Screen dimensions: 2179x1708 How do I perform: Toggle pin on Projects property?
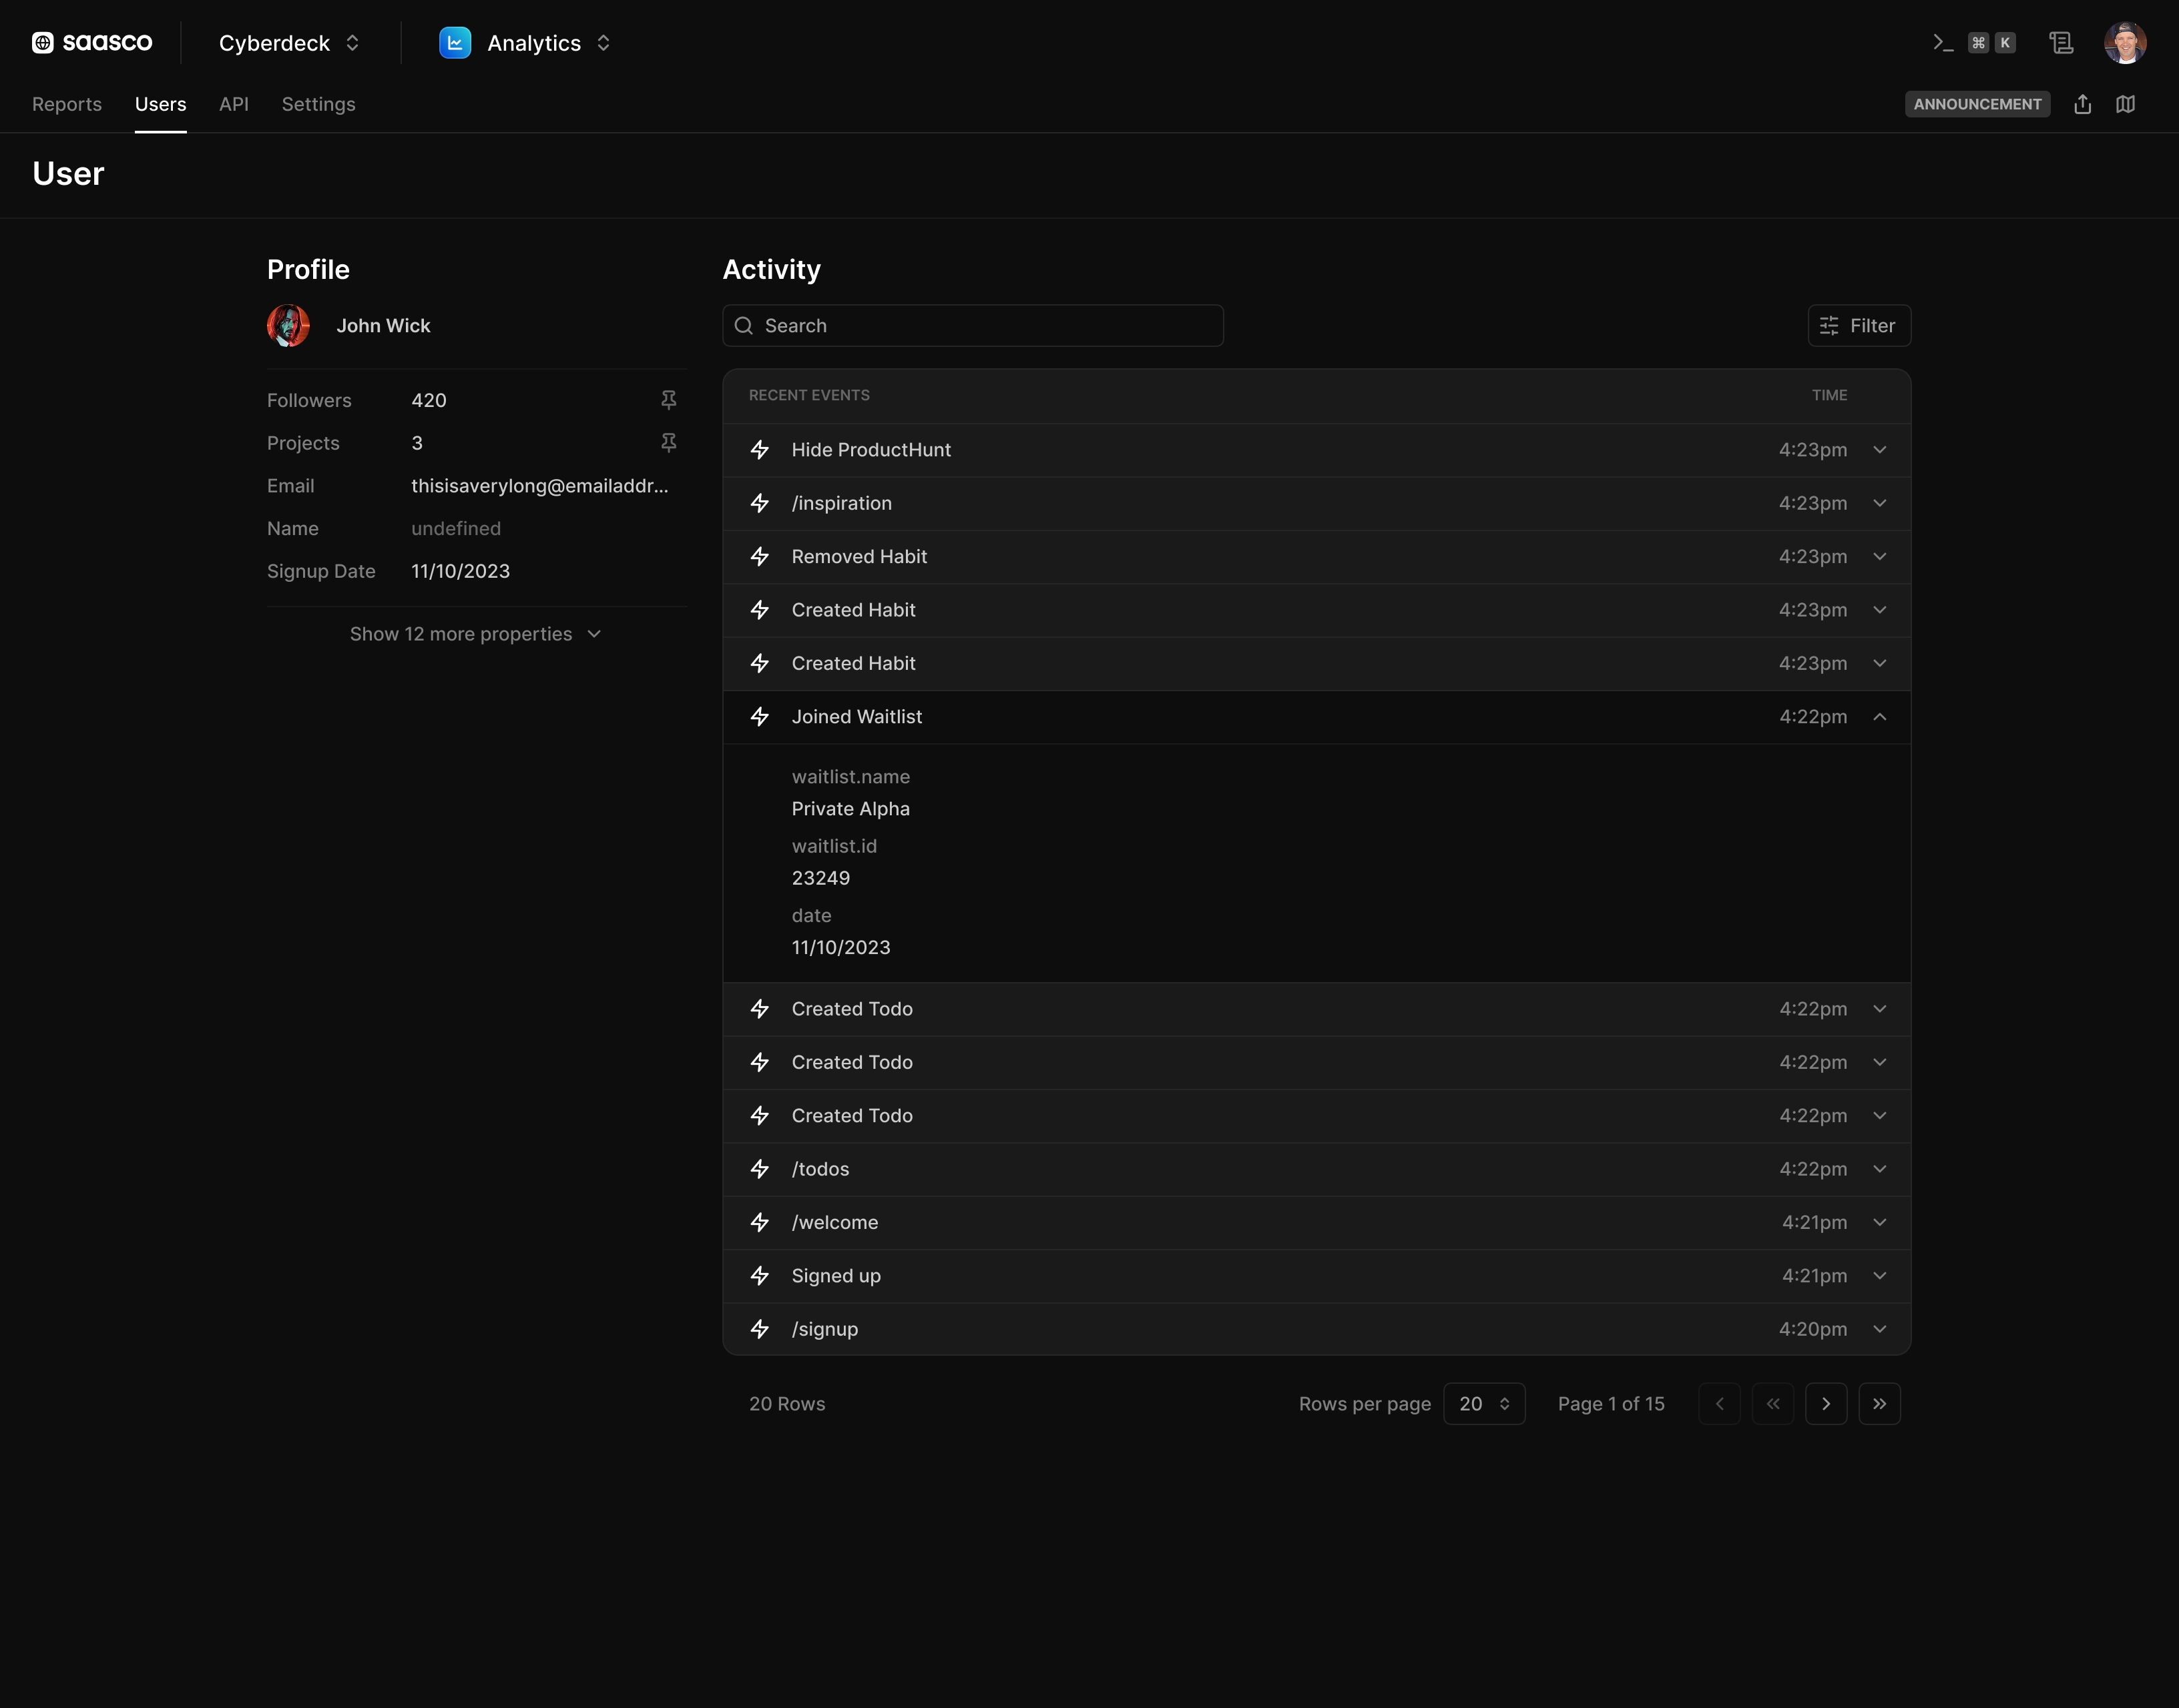(x=670, y=443)
